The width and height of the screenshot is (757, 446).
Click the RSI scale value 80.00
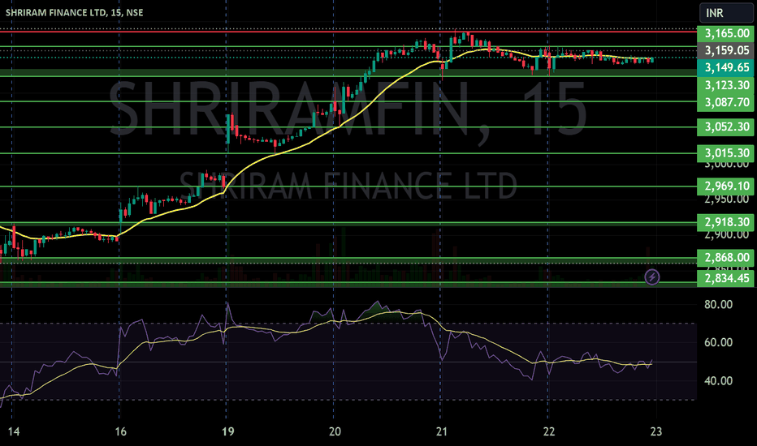(718, 304)
